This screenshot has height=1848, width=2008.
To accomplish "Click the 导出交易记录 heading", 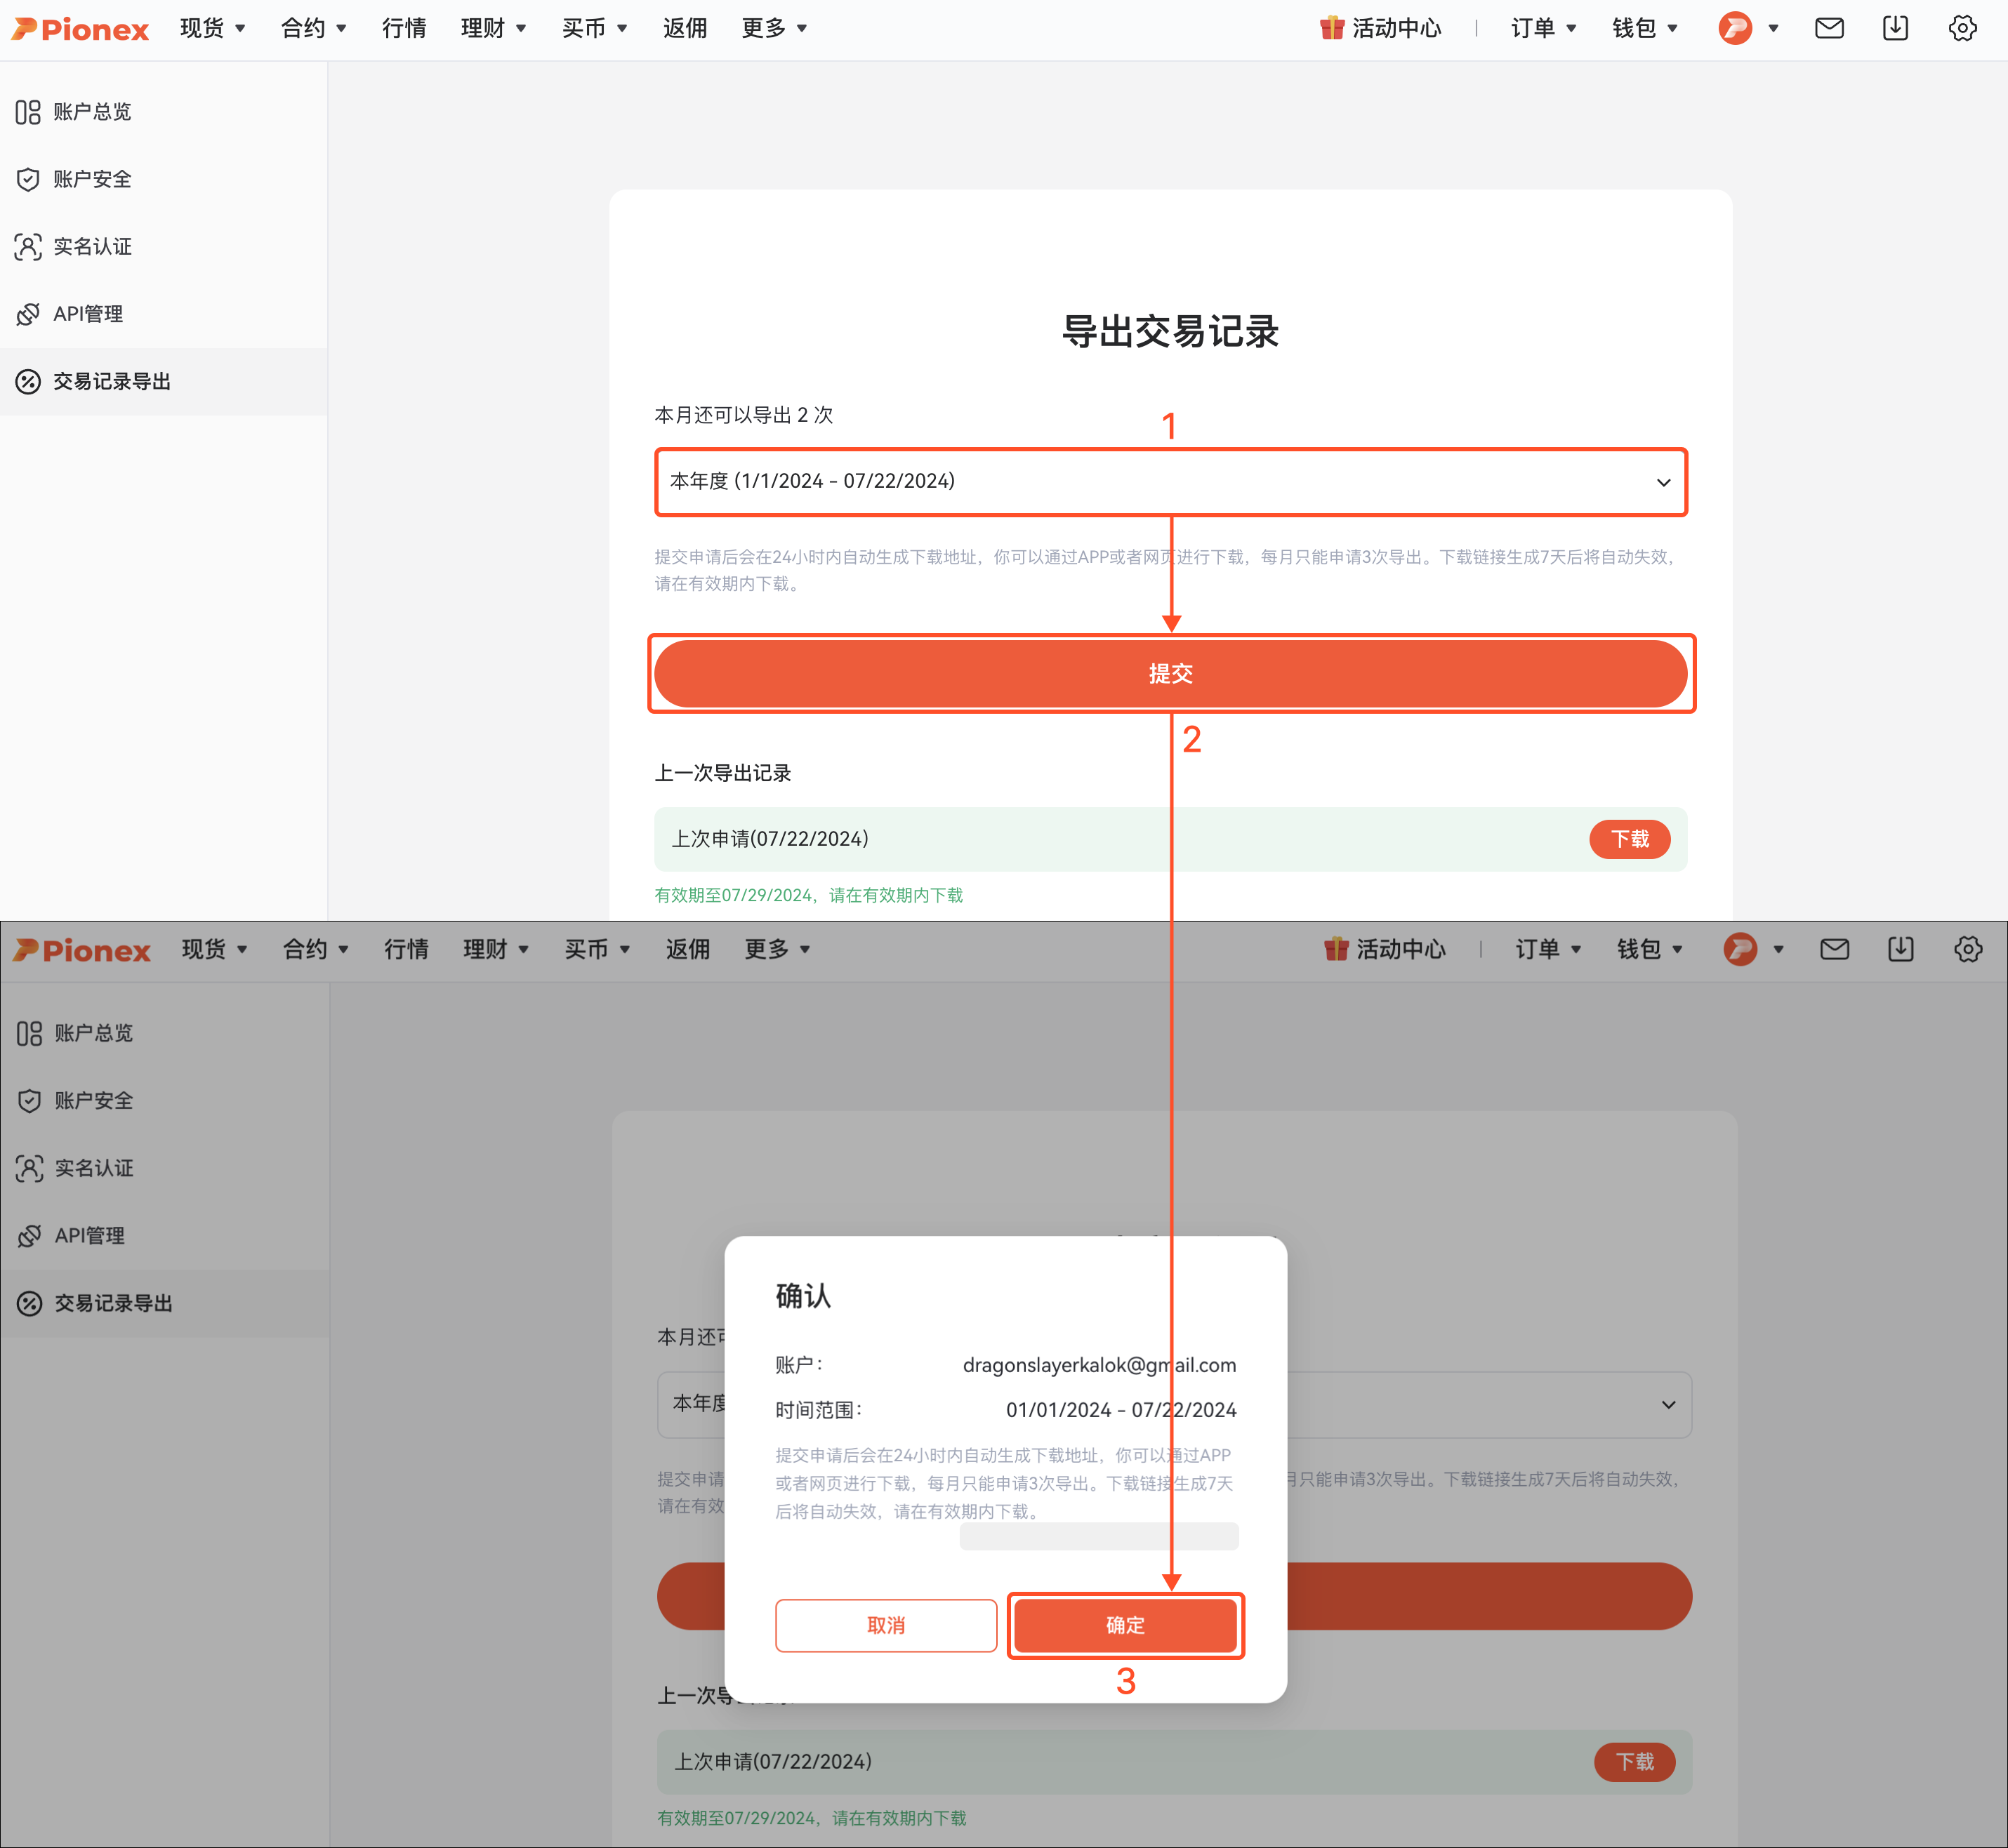I will (x=1170, y=331).
